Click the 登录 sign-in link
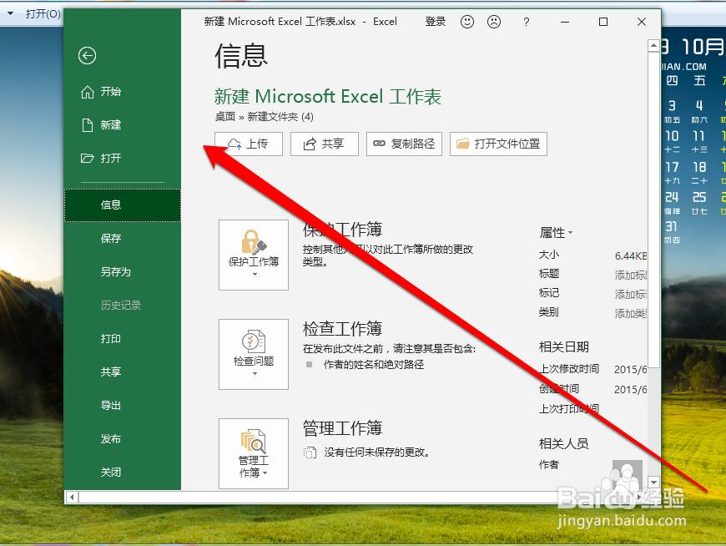The height and width of the screenshot is (546, 726). (436, 22)
